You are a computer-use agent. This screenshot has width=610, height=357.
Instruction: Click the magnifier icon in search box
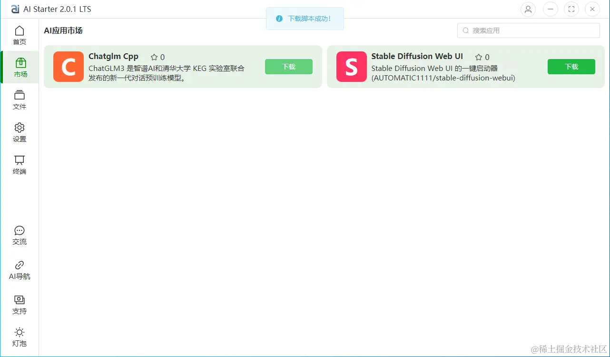tap(466, 30)
